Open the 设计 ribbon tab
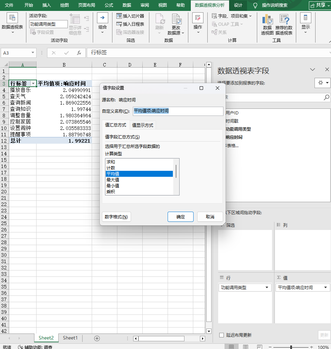This screenshot has width=331, height=349. 238,5
